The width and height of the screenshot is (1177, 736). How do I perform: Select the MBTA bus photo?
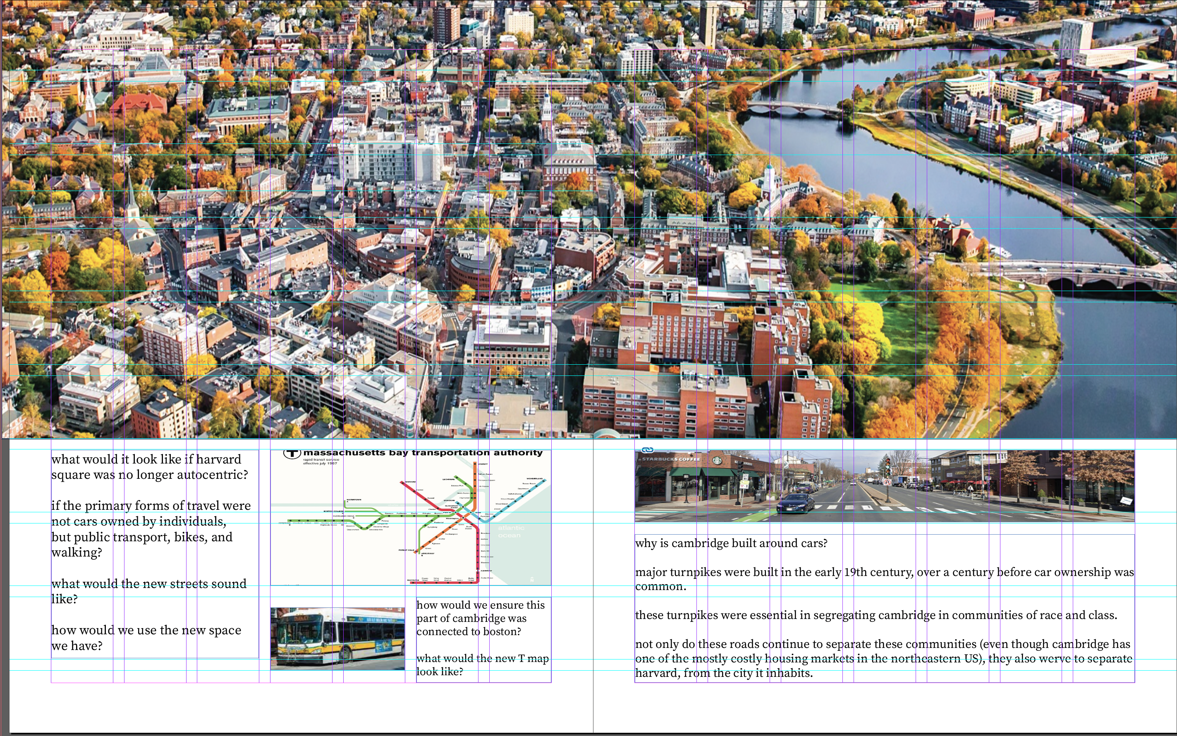click(x=337, y=638)
